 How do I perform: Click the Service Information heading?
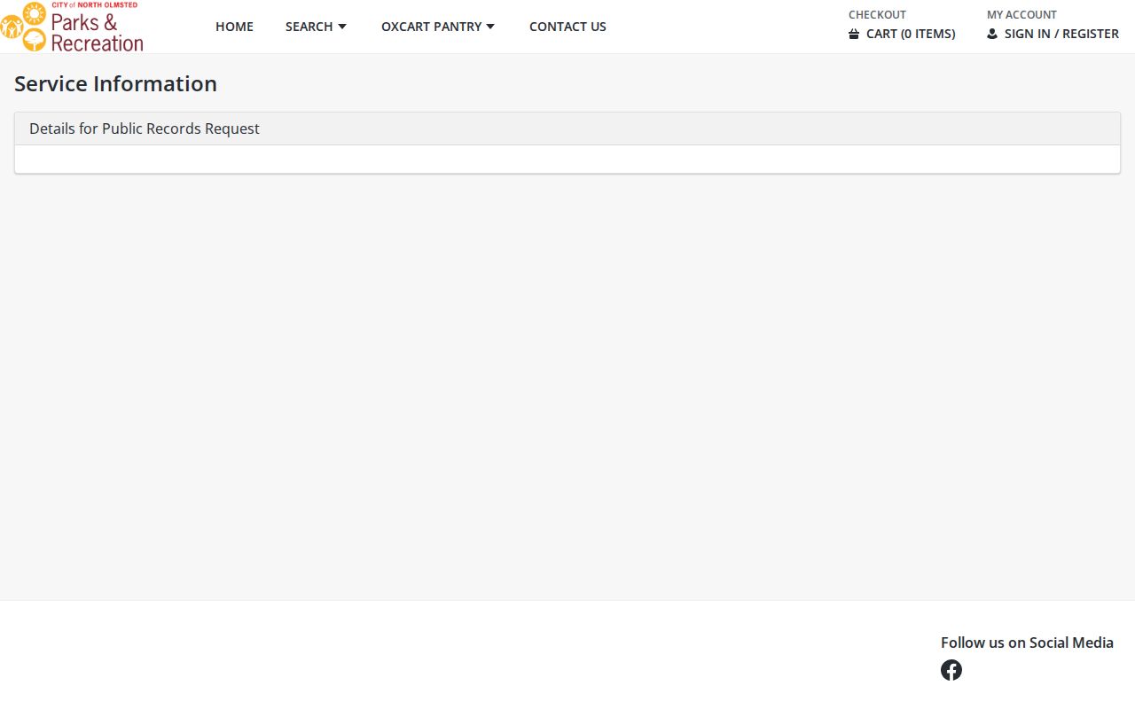[115, 83]
